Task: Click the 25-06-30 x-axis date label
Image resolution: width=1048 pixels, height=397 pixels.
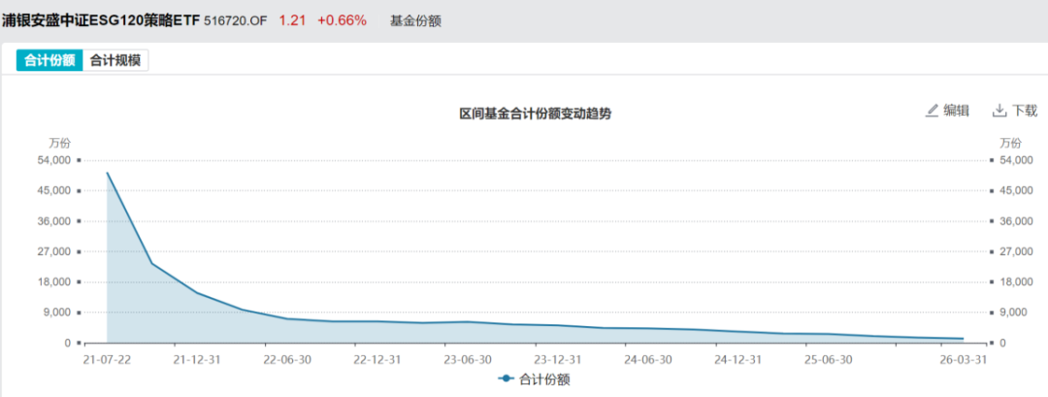Action: pos(830,359)
